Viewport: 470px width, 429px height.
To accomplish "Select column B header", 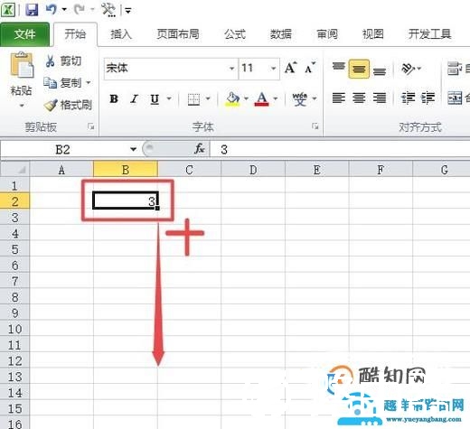I will click(x=126, y=170).
